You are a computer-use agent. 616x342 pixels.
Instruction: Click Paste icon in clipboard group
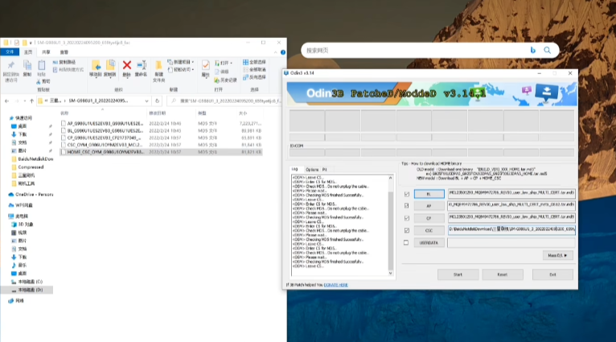(41, 66)
